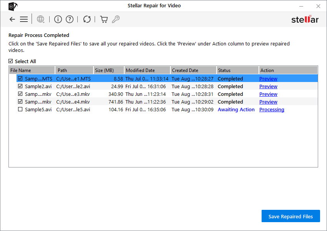Open the About information icon
Screen dimensions: 327x231
[x=58, y=19]
